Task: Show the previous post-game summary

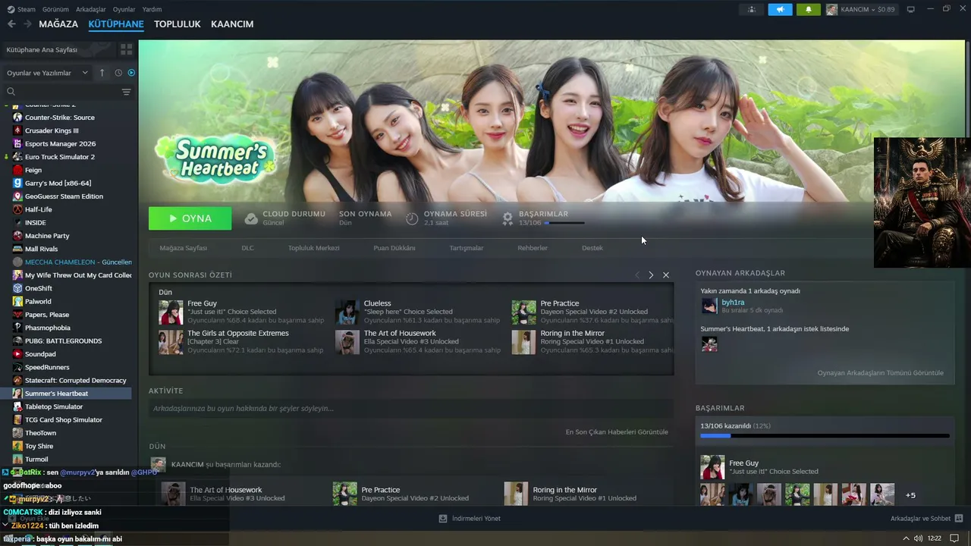Action: pos(637,275)
